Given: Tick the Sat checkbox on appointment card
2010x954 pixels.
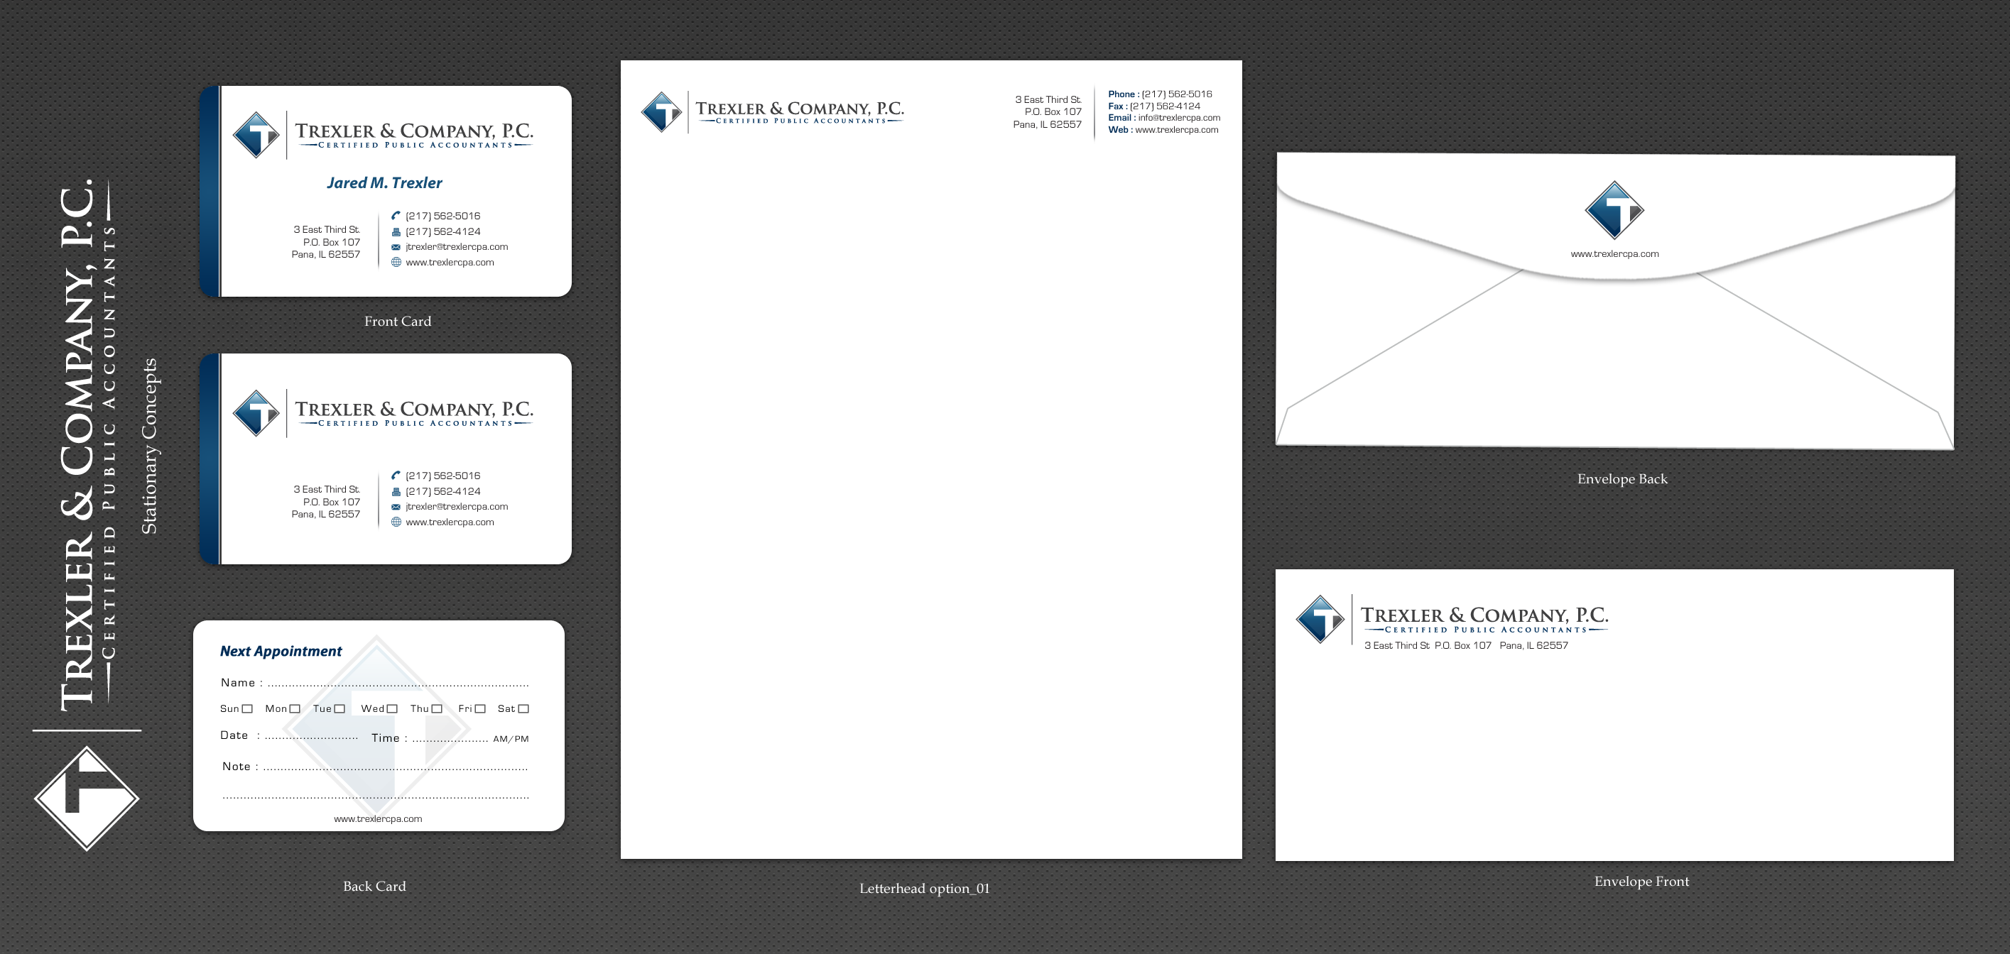Looking at the screenshot, I should pos(523,708).
